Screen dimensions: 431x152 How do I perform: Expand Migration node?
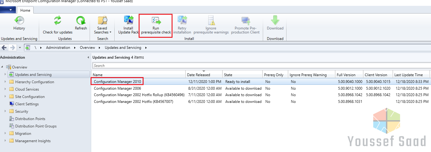click(x=5, y=133)
